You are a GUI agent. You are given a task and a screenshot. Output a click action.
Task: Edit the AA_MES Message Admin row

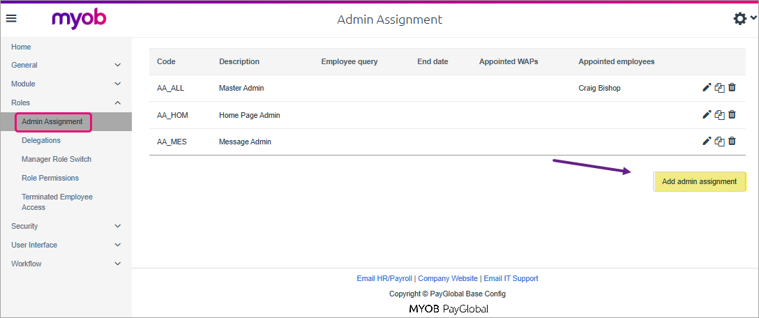(x=707, y=142)
